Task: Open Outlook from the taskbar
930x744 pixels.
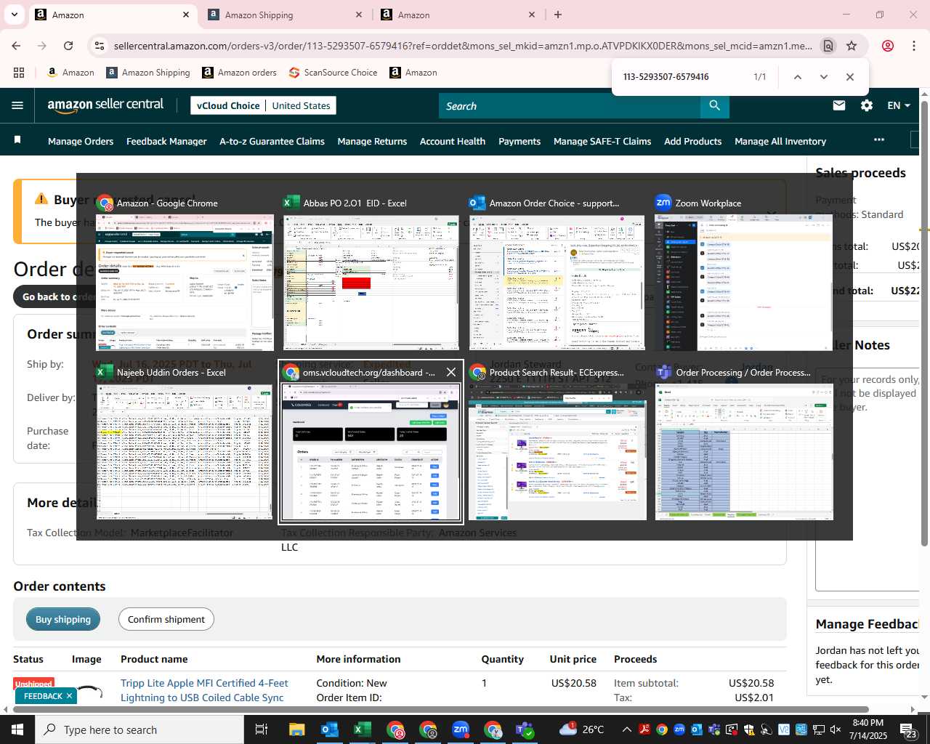Action: coord(329,729)
